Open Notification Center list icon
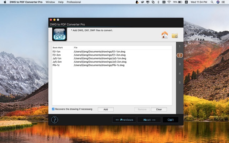Viewport: 229px width, 143px height. (223, 2)
